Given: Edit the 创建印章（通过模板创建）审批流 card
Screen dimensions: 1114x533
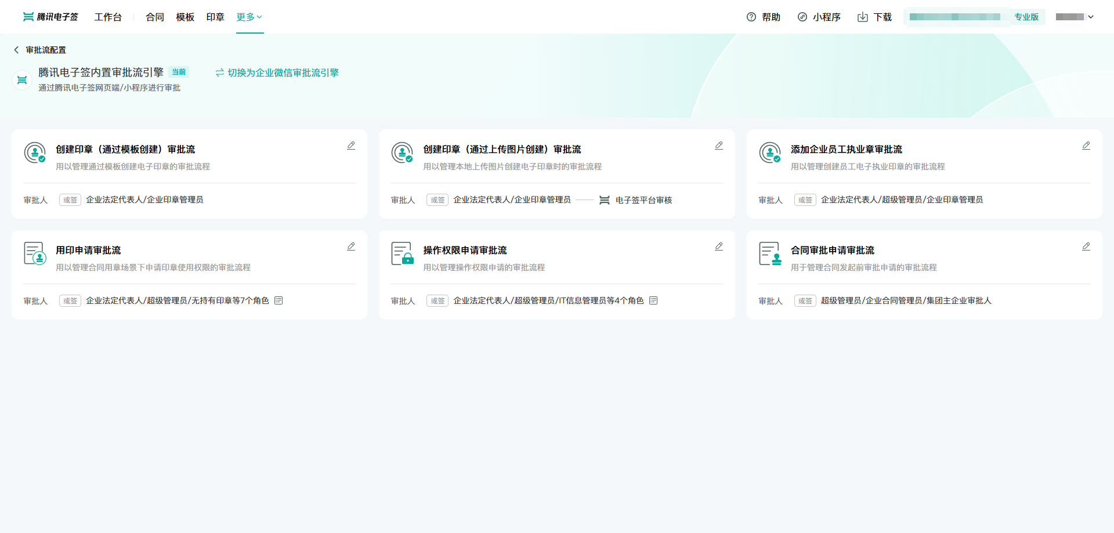Looking at the screenshot, I should point(351,146).
